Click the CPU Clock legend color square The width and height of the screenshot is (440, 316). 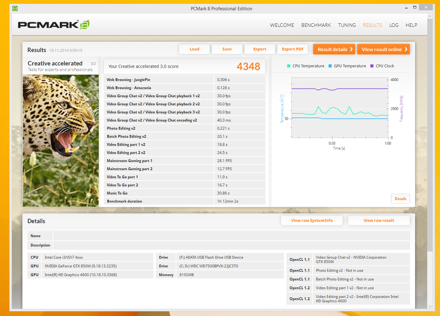click(x=372, y=66)
